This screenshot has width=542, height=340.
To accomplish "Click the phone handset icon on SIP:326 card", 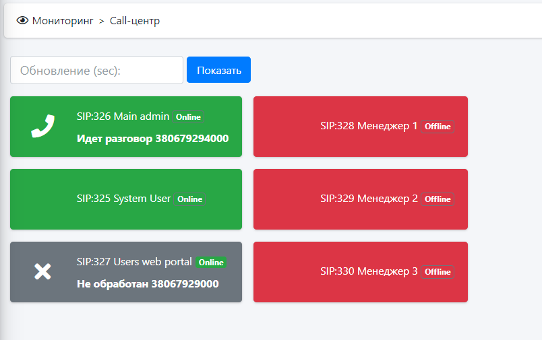I will click(43, 127).
